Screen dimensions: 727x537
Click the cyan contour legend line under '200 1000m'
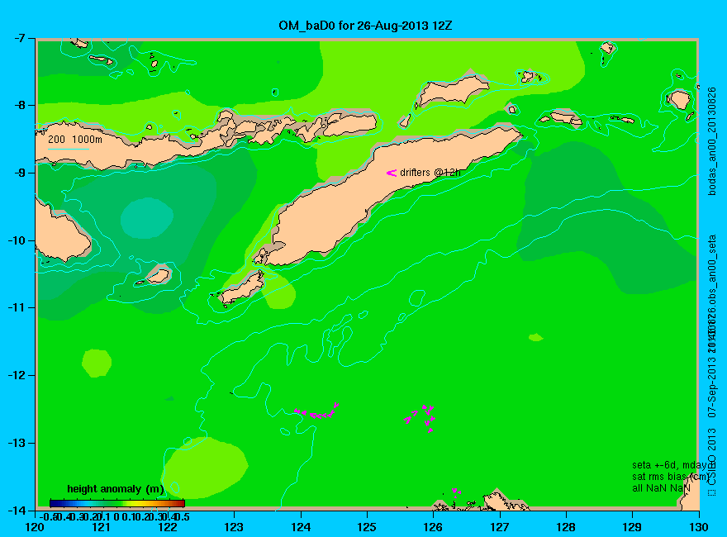pos(68,149)
